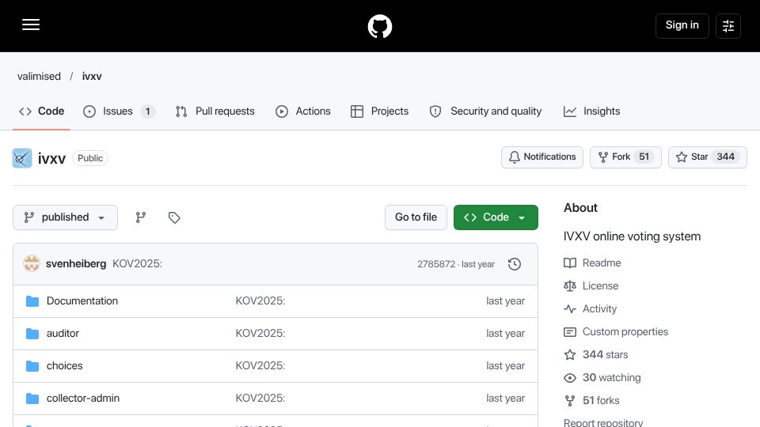Click 'IVXV online voting system' description

pos(632,236)
